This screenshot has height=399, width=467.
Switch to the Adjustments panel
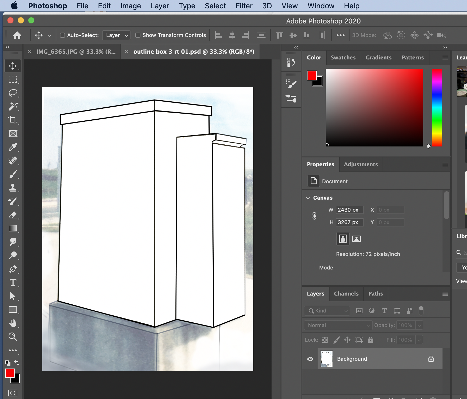click(x=361, y=164)
